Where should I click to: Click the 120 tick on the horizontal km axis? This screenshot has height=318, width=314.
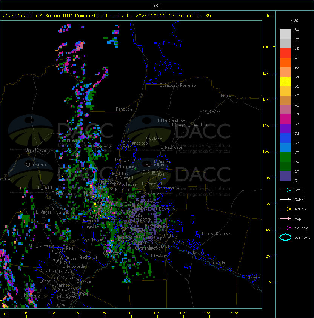coord(234,313)
